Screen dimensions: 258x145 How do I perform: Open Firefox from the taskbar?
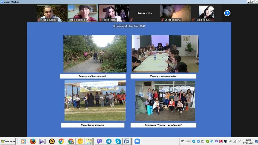[x=33, y=141]
